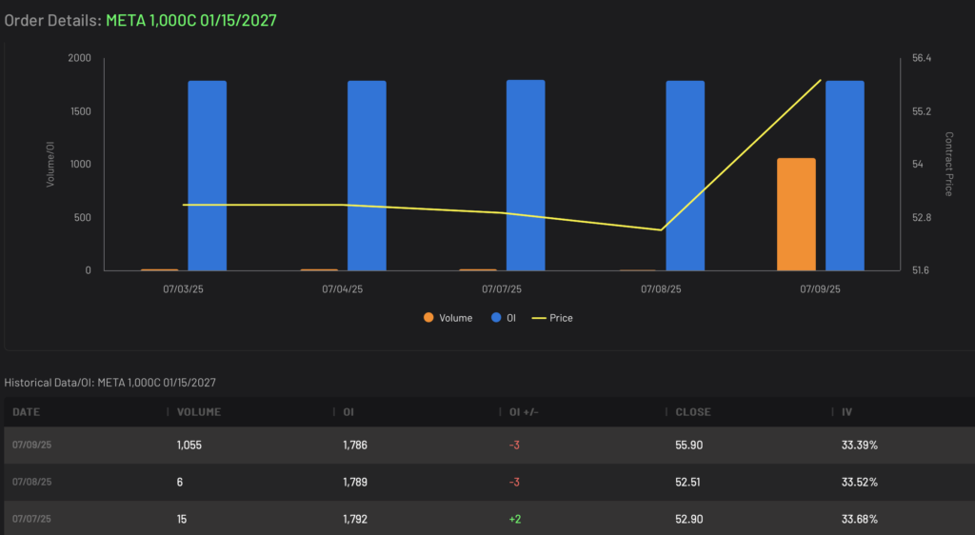The width and height of the screenshot is (975, 535).
Task: Click the 33.39% IV cell
Action: point(860,445)
